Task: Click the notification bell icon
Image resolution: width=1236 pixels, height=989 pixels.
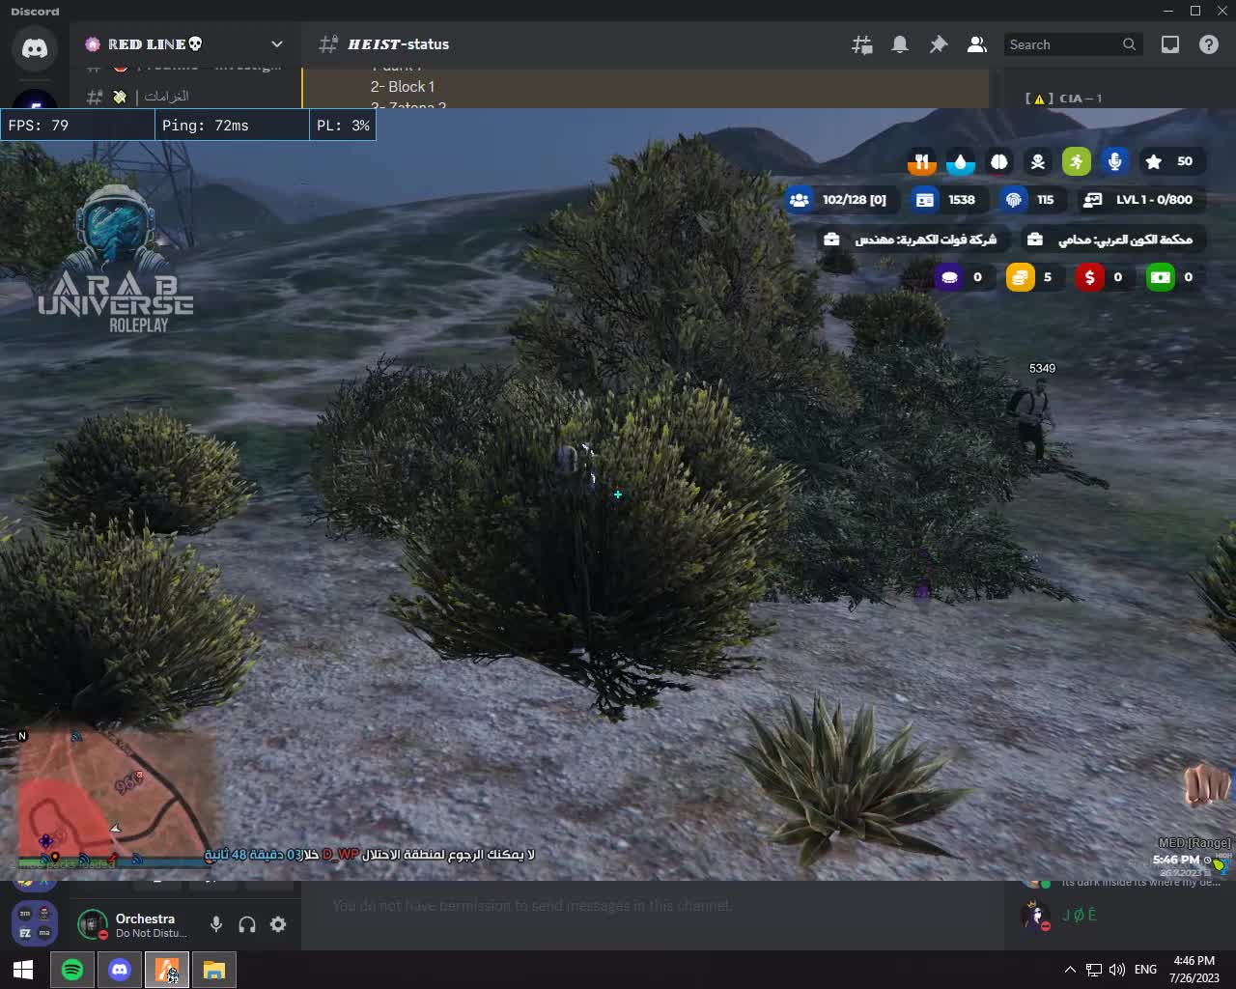Action: point(900,44)
